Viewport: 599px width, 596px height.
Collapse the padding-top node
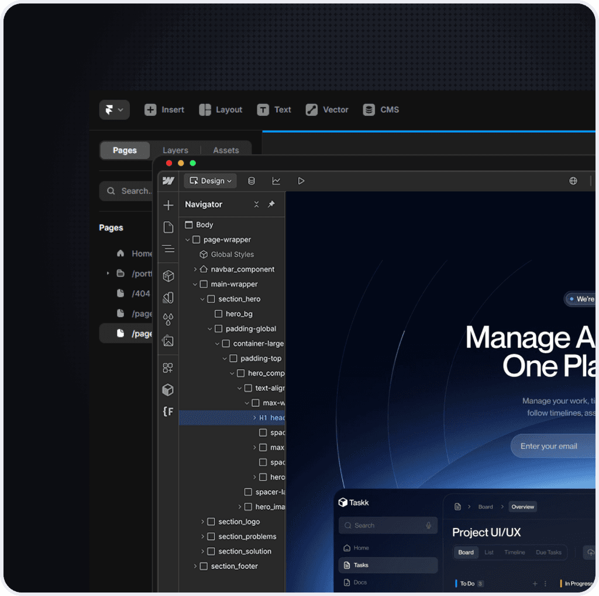(225, 358)
